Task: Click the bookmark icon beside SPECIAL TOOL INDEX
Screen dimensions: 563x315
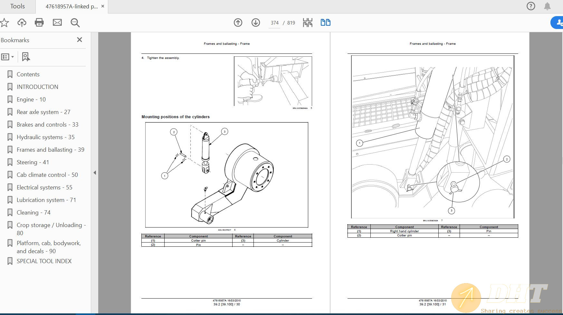Action: [x=10, y=261]
